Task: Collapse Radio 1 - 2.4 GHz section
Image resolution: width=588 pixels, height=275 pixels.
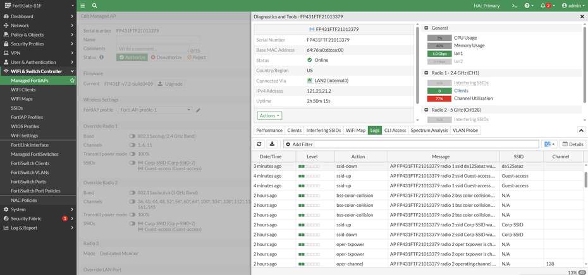Action: pyautogui.click(x=426, y=73)
